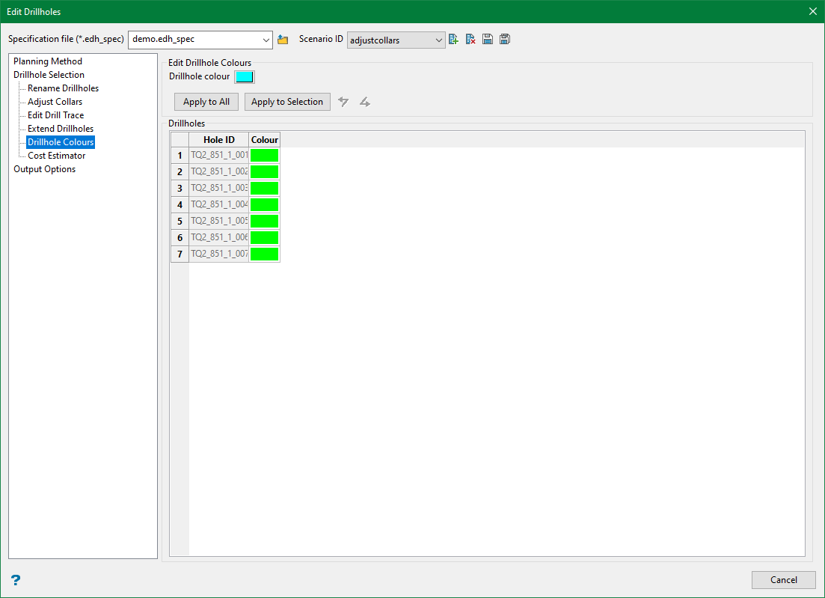Open the Cost Estimator tree item

coord(56,156)
